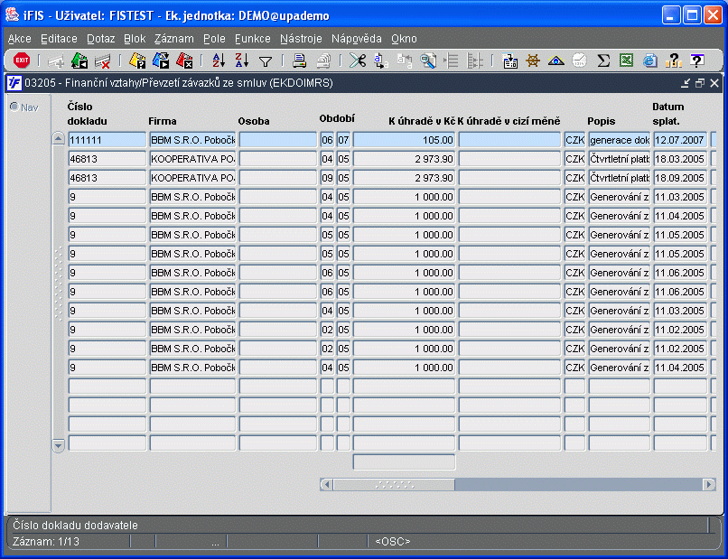Click the 'Datum splat.' column header
The image size is (728, 559).
tap(668, 114)
